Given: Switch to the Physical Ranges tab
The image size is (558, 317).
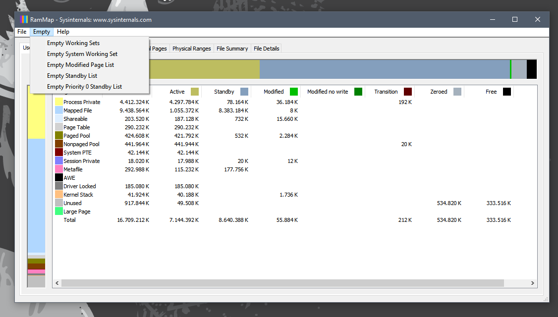Looking at the screenshot, I should pyautogui.click(x=192, y=49).
